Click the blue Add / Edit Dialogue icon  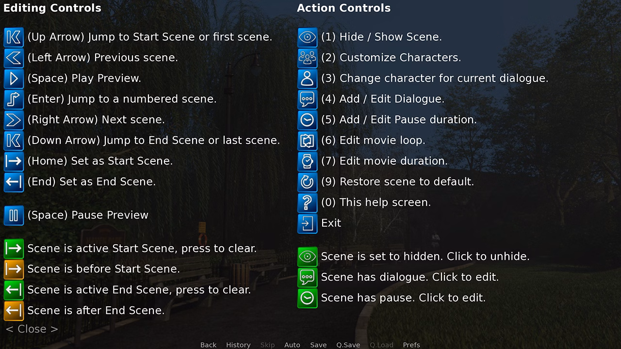307,99
